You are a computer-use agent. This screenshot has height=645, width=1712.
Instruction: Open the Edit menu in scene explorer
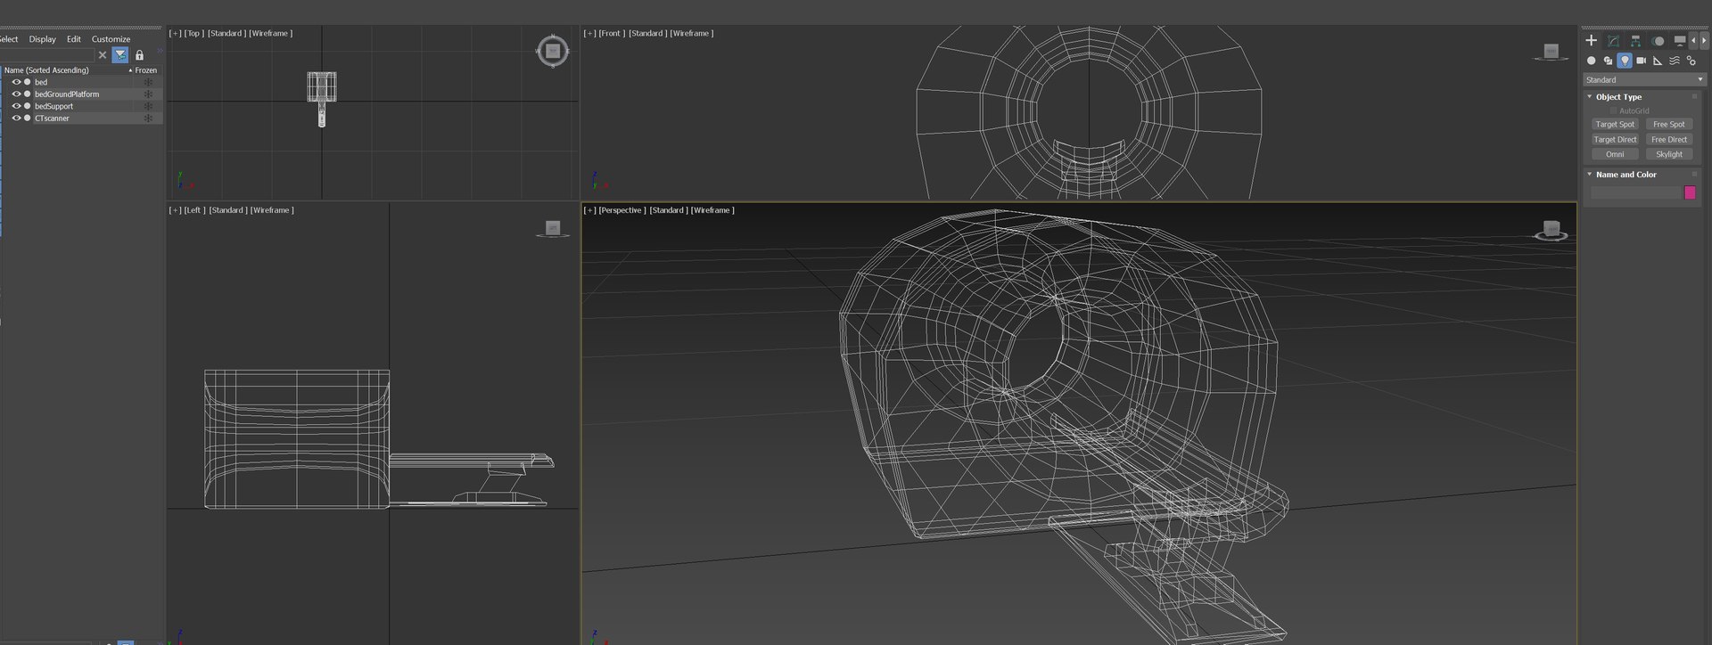(73, 39)
